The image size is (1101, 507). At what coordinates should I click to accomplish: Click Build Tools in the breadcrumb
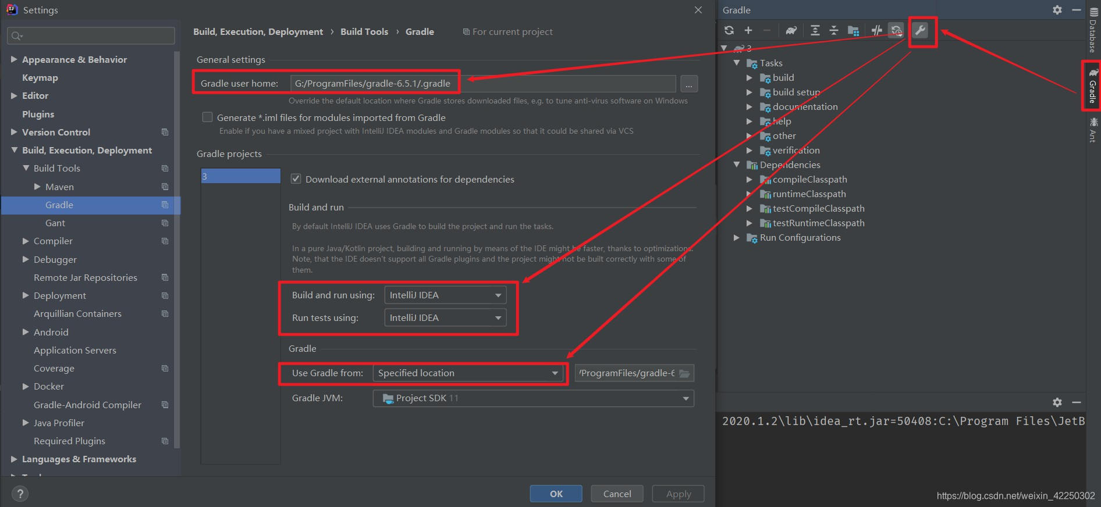click(364, 31)
